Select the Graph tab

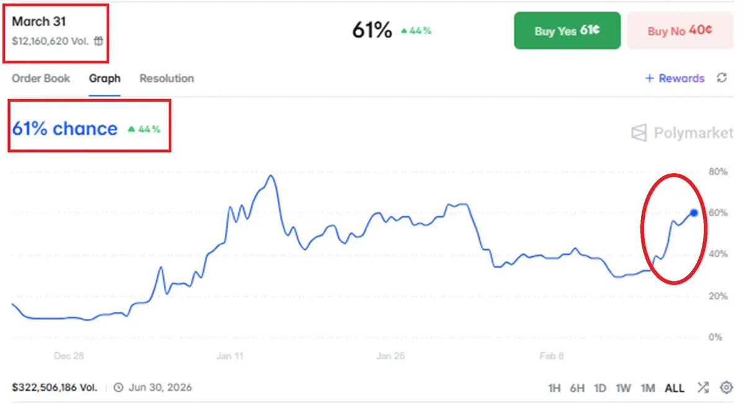click(104, 79)
